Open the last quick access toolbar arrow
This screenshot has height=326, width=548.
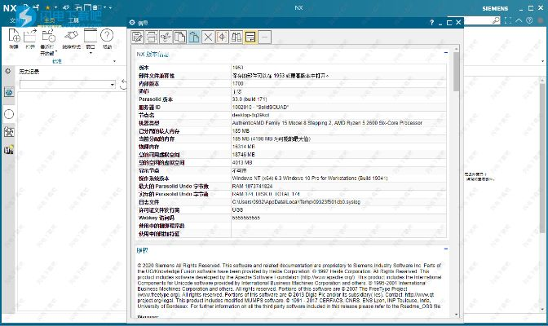coord(110,7)
